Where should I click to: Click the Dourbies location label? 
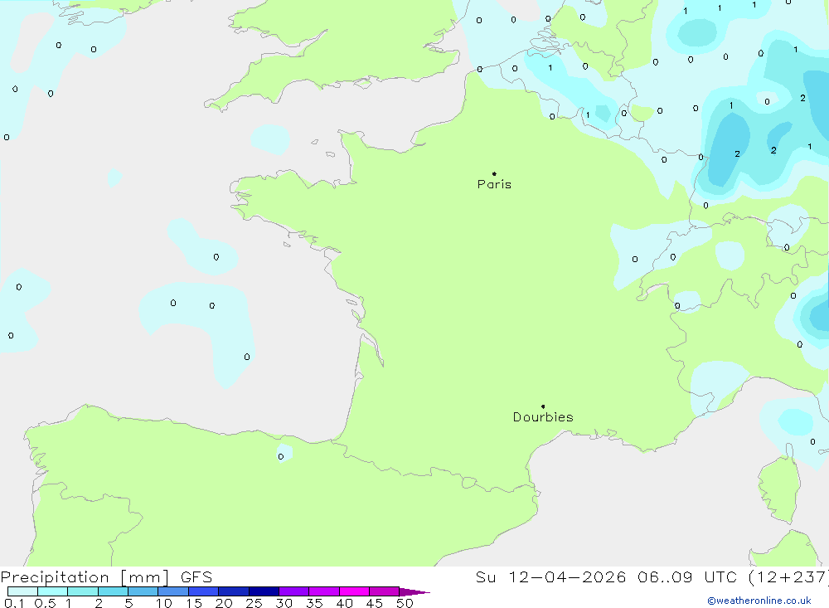[x=543, y=417]
